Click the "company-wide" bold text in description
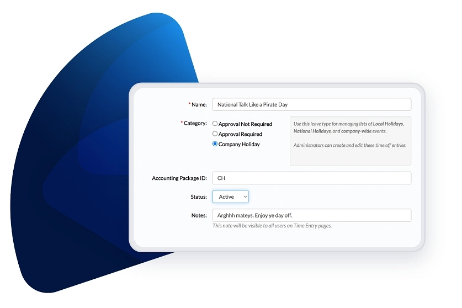 pyautogui.click(x=358, y=131)
